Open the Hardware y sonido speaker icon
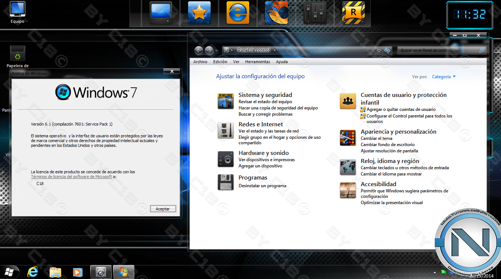The image size is (501, 279). click(x=226, y=159)
